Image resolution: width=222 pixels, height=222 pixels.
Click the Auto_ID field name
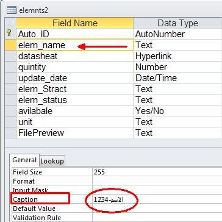34,34
